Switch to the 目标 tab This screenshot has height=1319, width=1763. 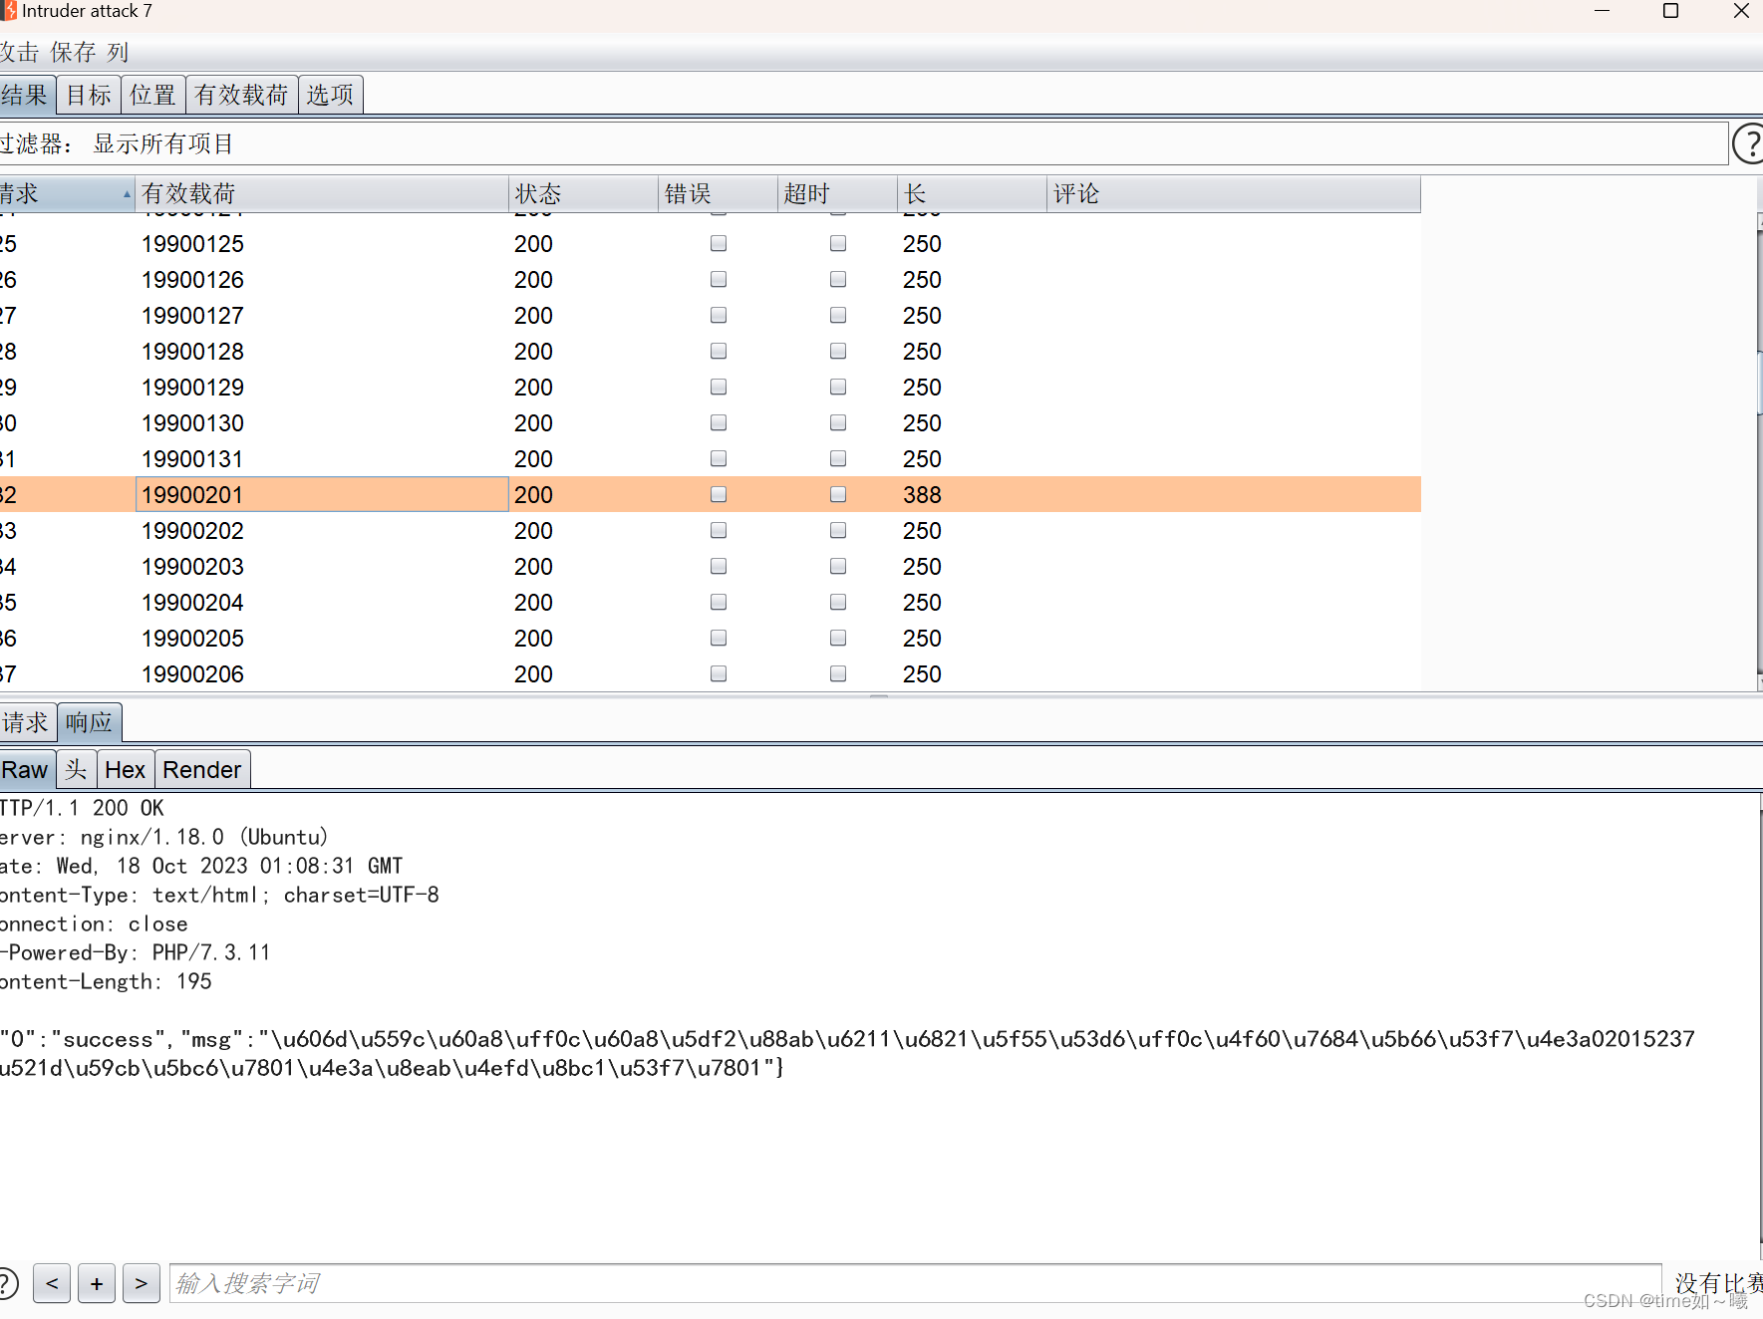point(89,95)
